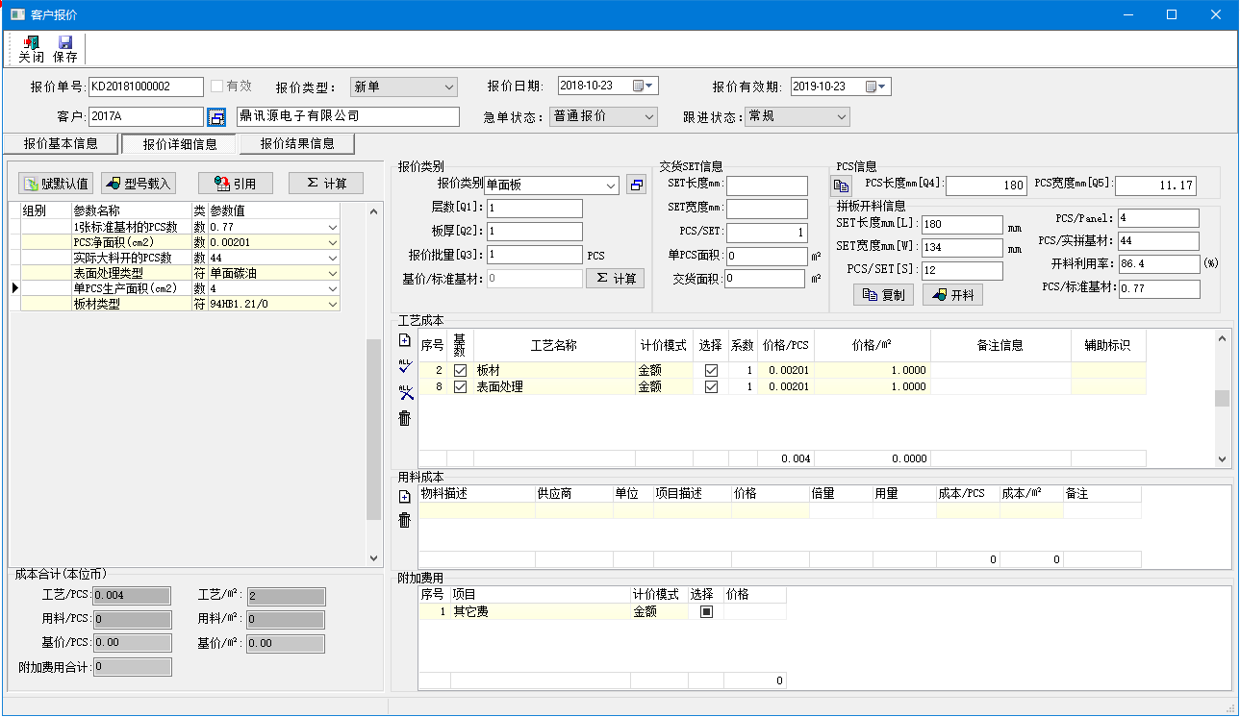This screenshot has width=1240, height=717.
Task: Open calendar picker for 报价有效期
Action: (877, 87)
